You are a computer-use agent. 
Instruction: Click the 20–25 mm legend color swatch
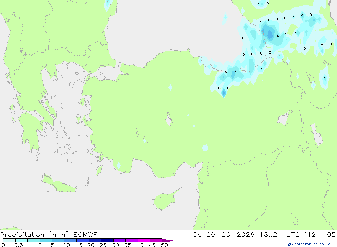coord(95,240)
